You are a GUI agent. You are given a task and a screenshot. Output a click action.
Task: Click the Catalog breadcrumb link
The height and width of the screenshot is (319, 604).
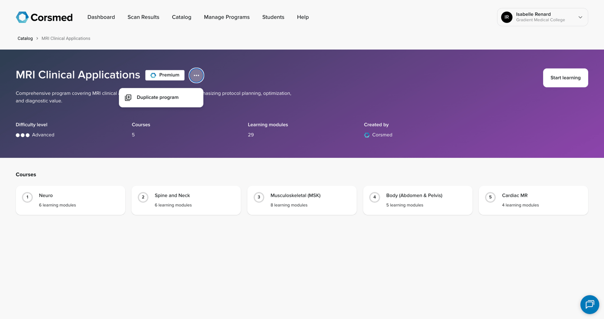[x=25, y=38]
